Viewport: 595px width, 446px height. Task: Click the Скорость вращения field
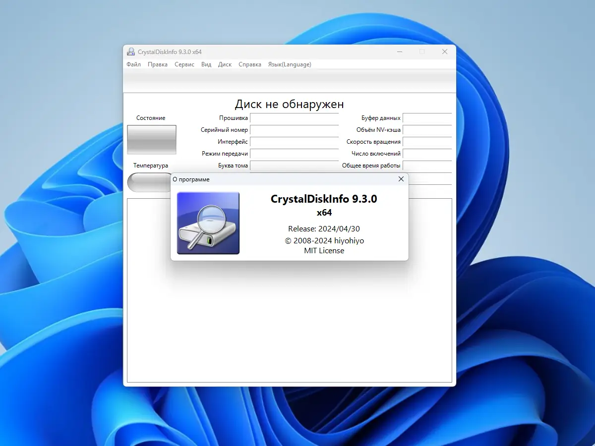click(427, 142)
